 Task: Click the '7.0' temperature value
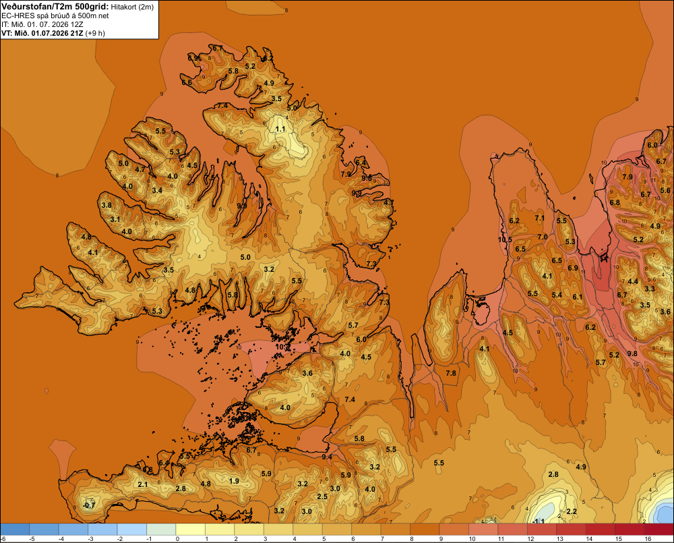coord(543,237)
